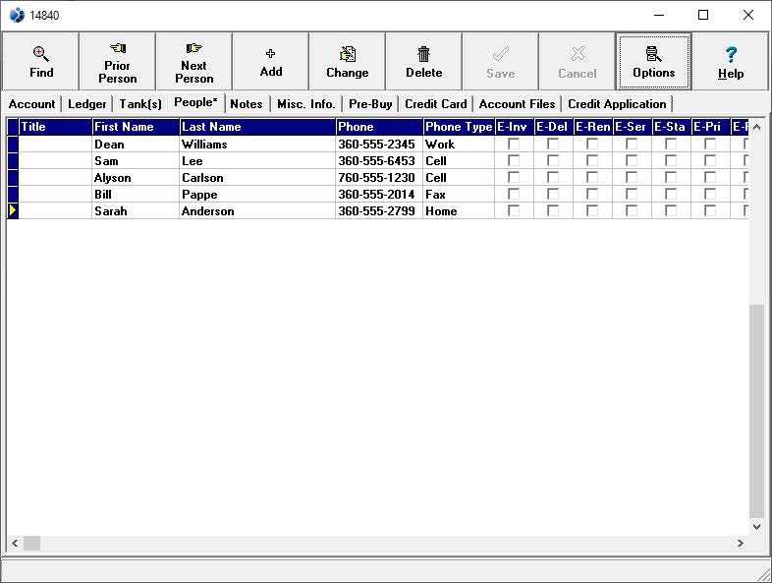Click the current-row arrow for Sarah Anderson
This screenshot has width=772, height=583.
pos(13,211)
